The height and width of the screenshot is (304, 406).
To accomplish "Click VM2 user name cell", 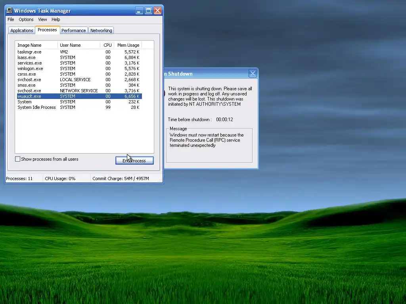I will [x=64, y=52].
